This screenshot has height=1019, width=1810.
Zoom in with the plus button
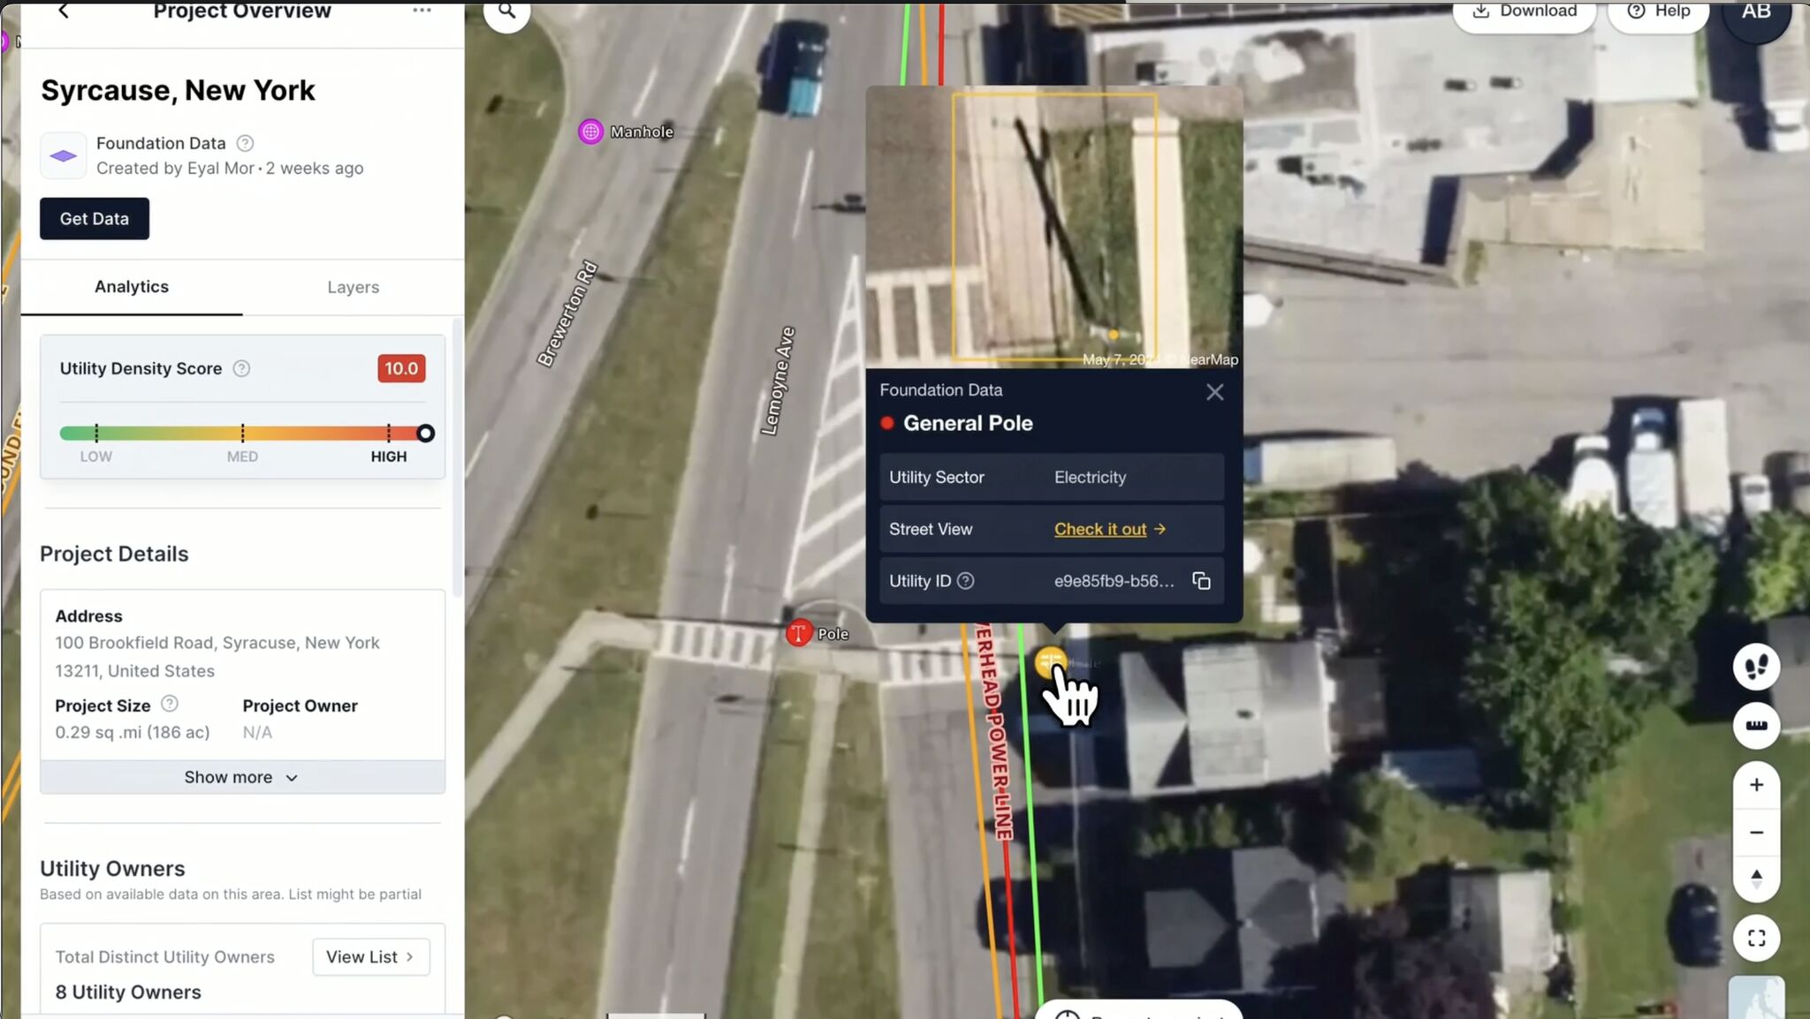(x=1755, y=785)
